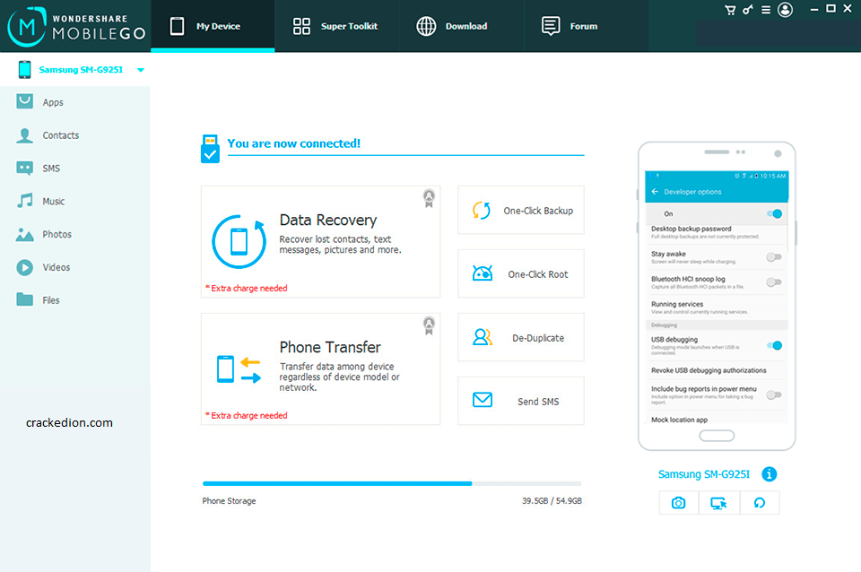The height and width of the screenshot is (572, 861).
Task: Click the premium badge on Data Recovery card
Action: click(429, 198)
